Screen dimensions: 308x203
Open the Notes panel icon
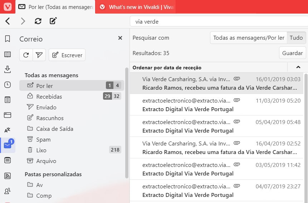coord(8,100)
